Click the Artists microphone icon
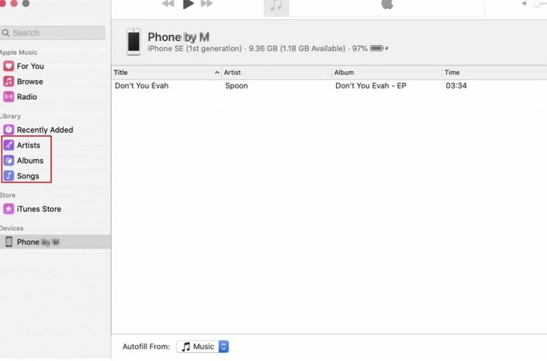 point(9,145)
